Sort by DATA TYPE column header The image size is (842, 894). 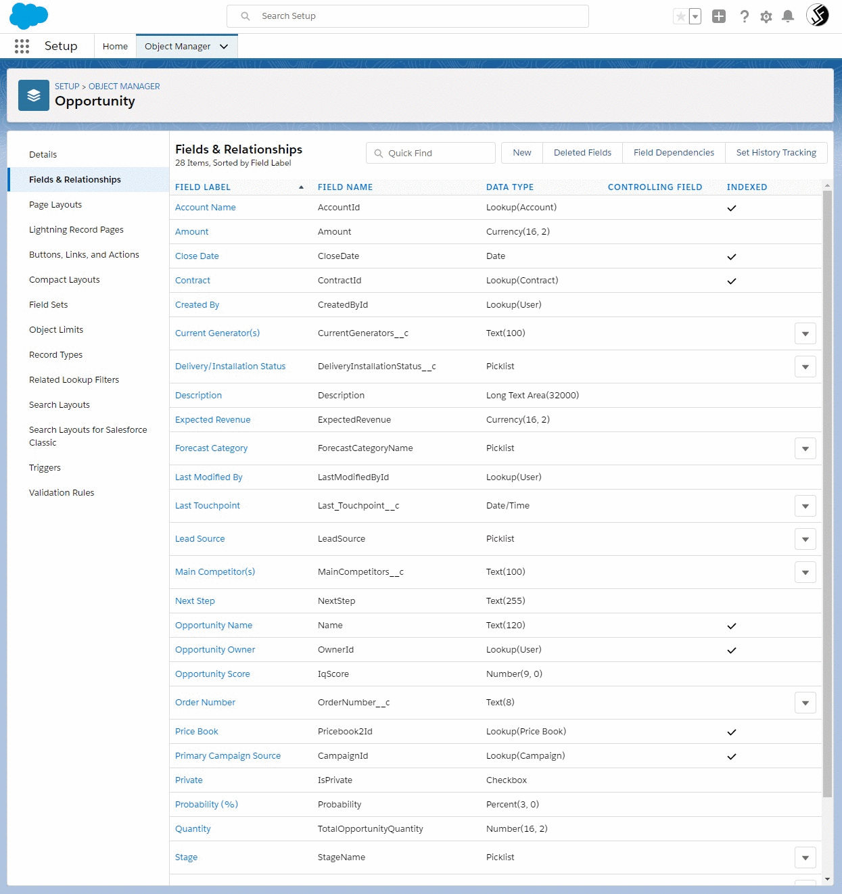pos(510,187)
